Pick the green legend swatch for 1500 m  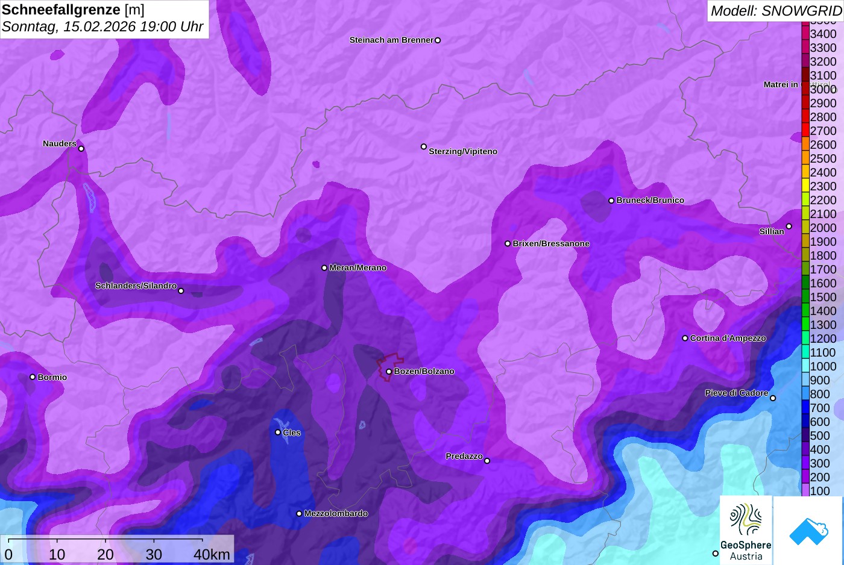click(805, 297)
